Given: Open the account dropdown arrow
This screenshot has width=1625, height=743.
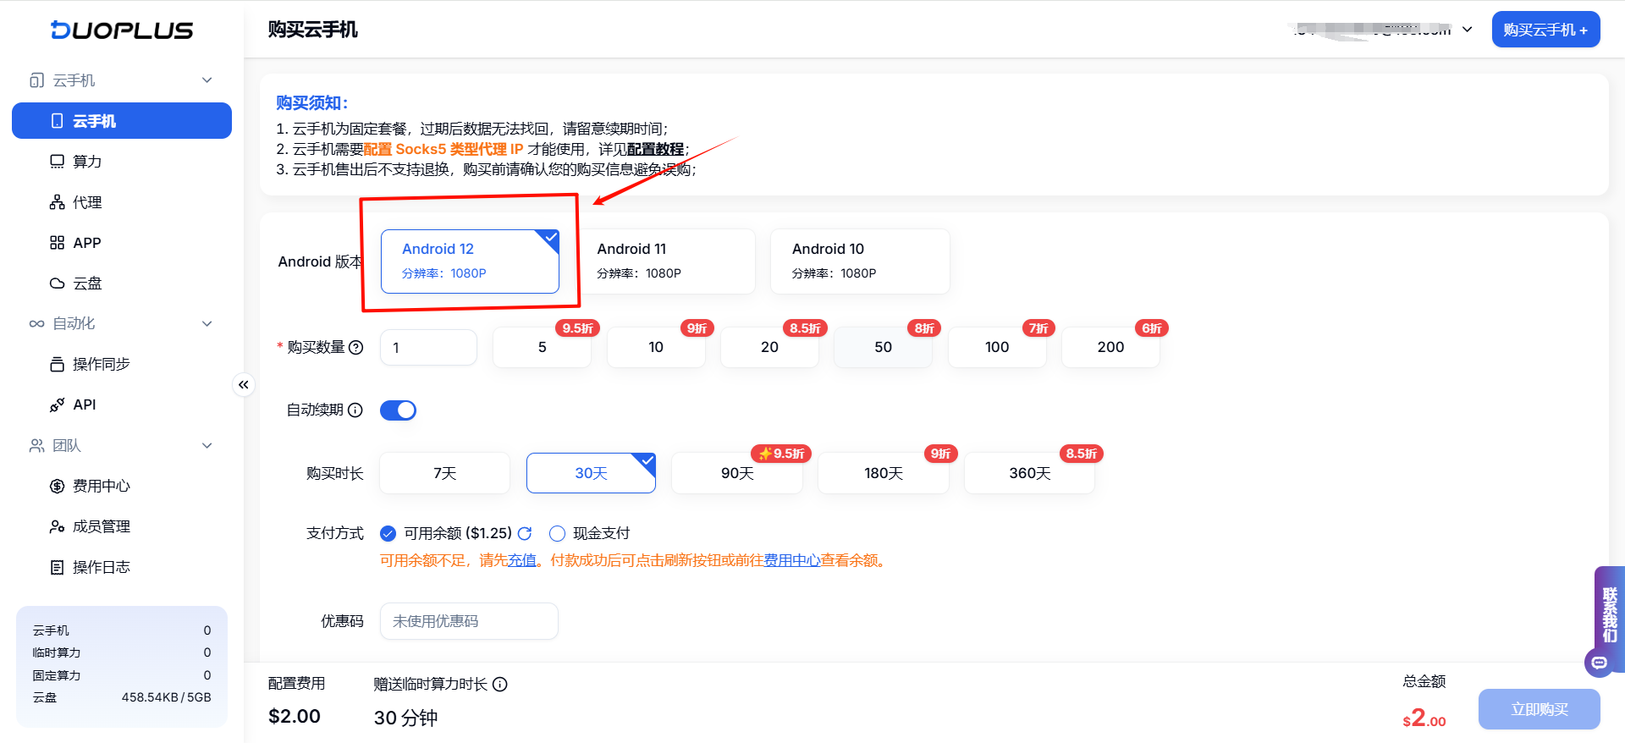Looking at the screenshot, I should pos(1468,30).
